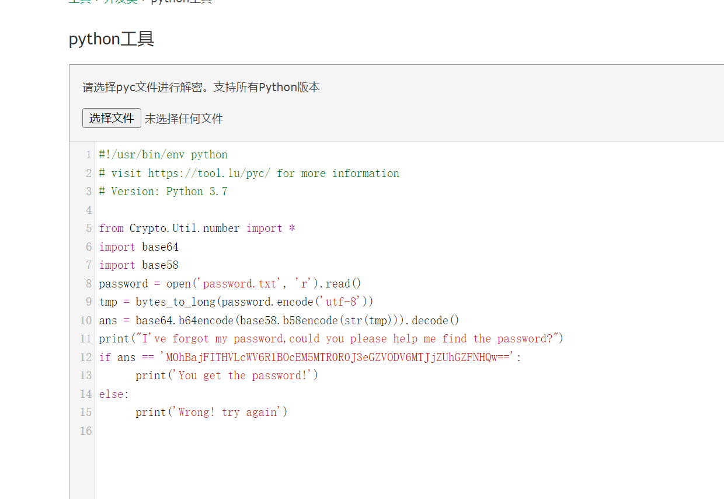This screenshot has height=499, width=724.
Task: Click the shebang line of the code
Action: (x=163, y=154)
